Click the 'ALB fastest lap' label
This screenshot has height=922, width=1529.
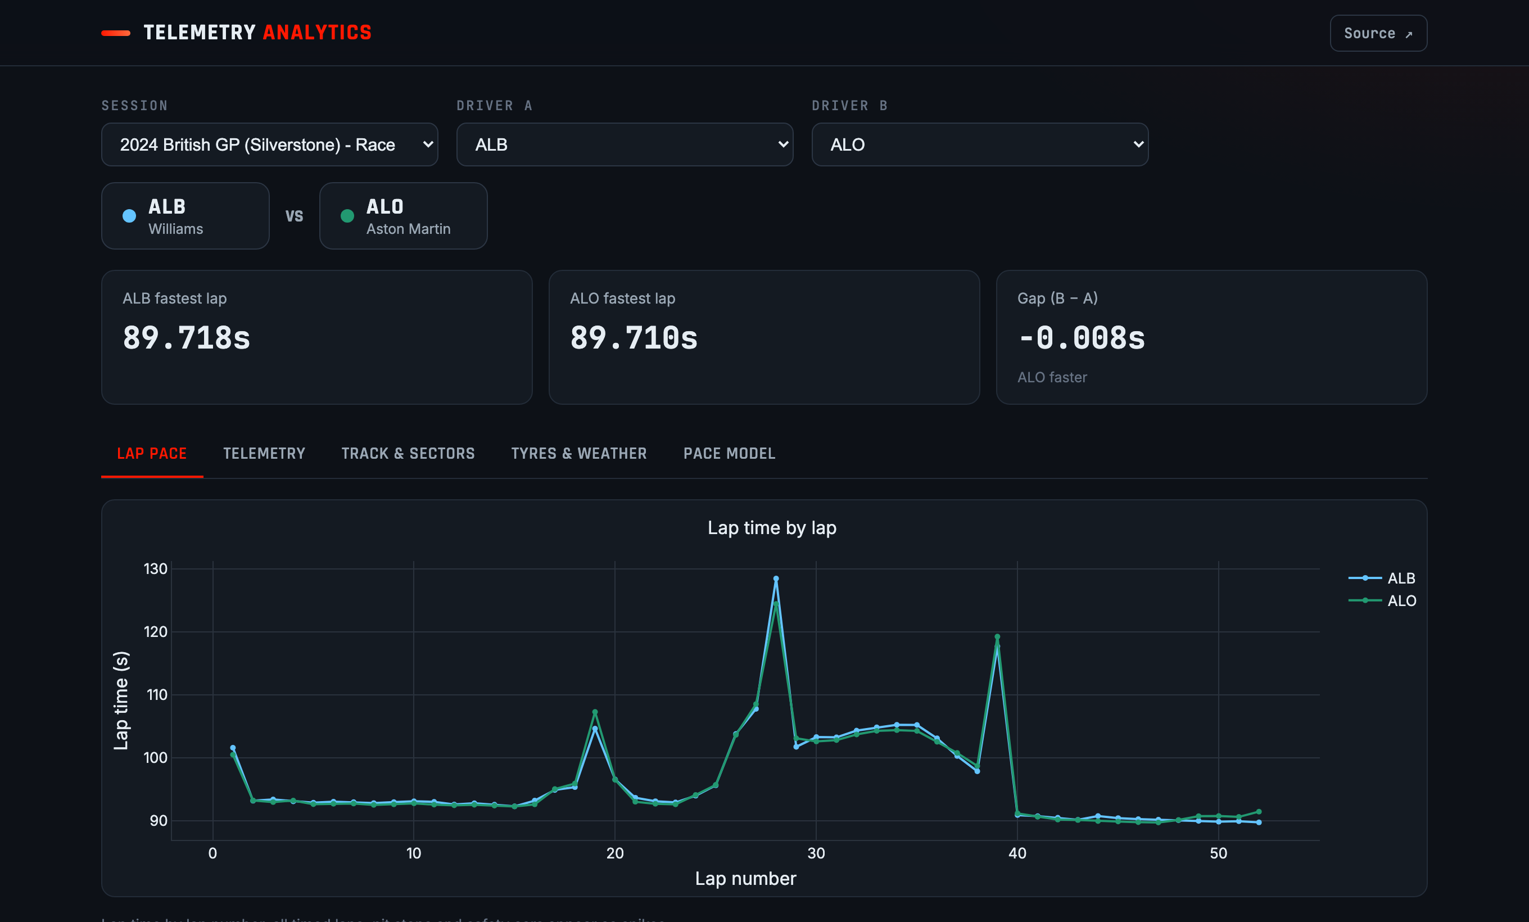click(x=175, y=299)
